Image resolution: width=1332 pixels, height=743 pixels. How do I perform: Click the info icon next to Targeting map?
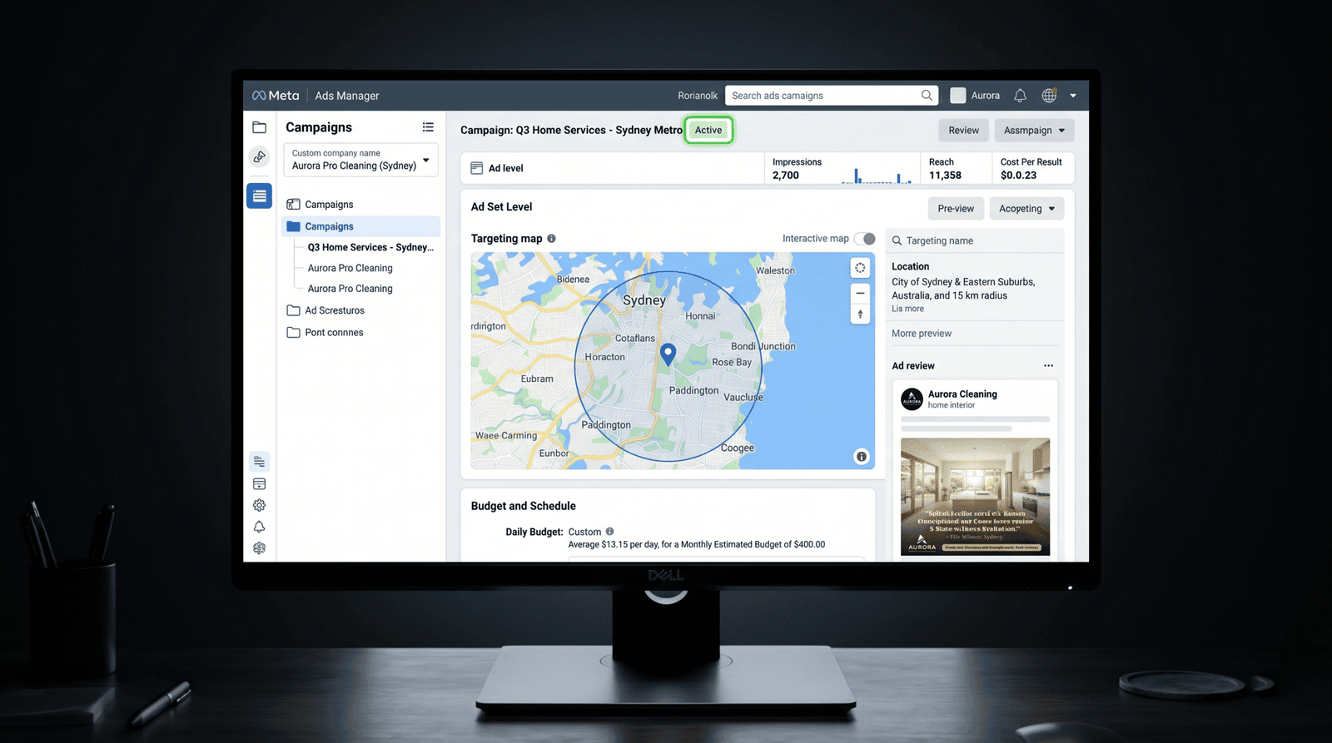(x=551, y=239)
